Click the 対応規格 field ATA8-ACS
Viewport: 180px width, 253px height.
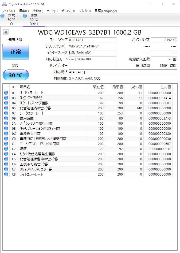(123, 72)
